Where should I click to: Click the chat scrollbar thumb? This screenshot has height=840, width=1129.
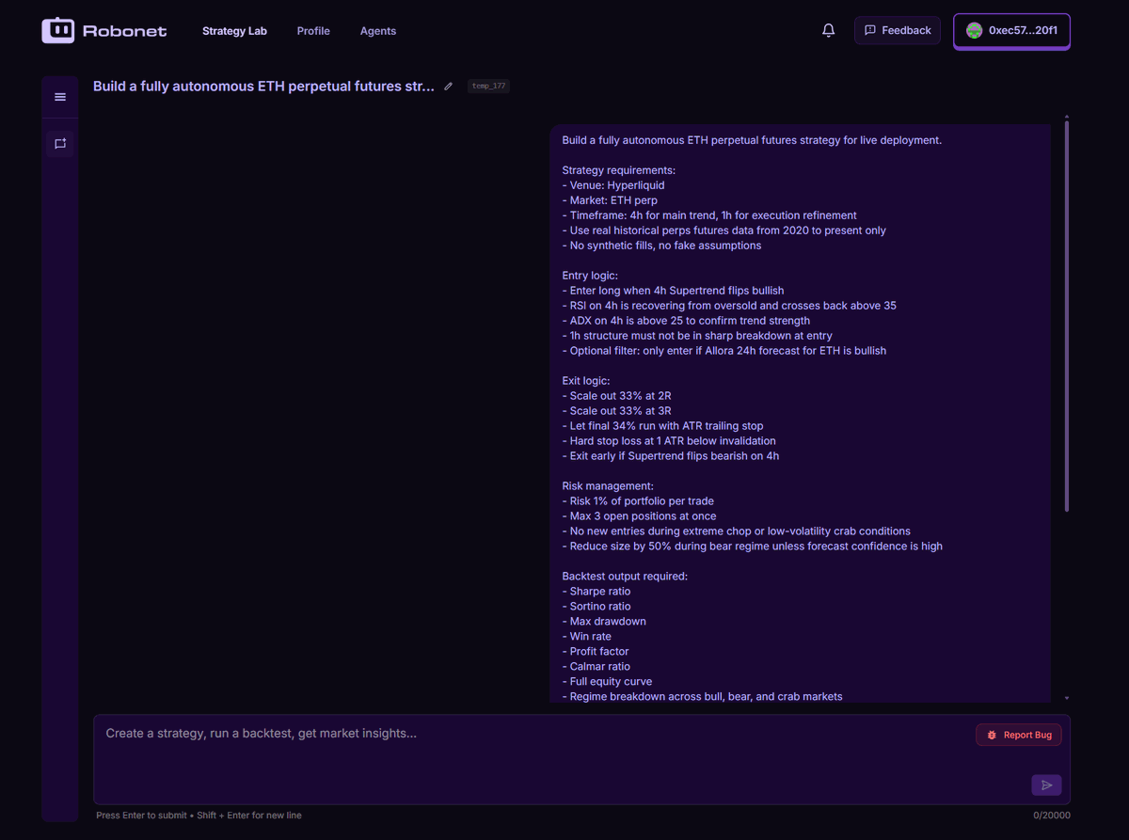point(1066,316)
